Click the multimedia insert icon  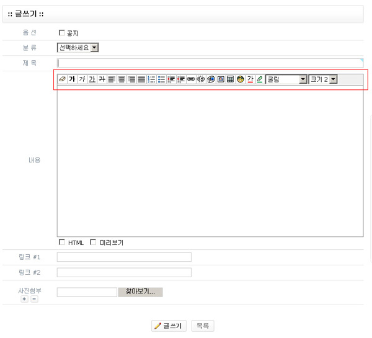point(211,79)
